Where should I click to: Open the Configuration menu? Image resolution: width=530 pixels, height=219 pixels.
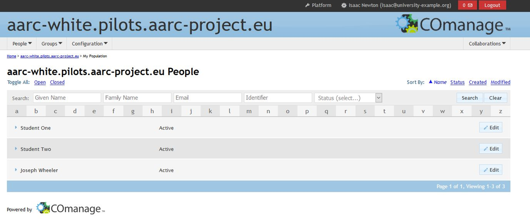tap(89, 44)
